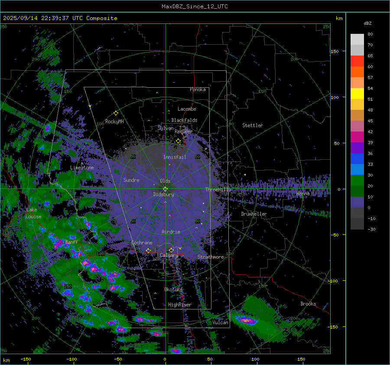Click the Limestone label

[82, 168]
